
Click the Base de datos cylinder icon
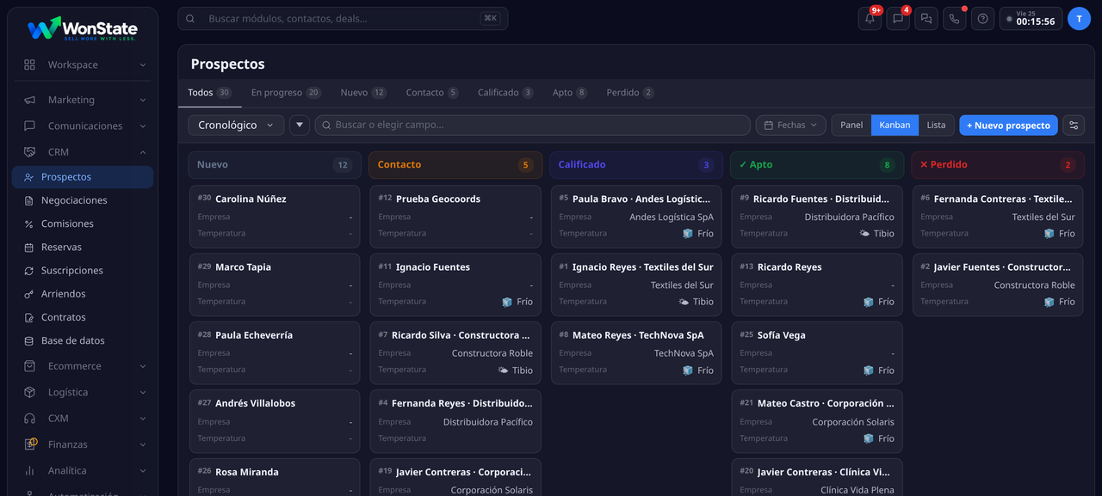click(30, 340)
